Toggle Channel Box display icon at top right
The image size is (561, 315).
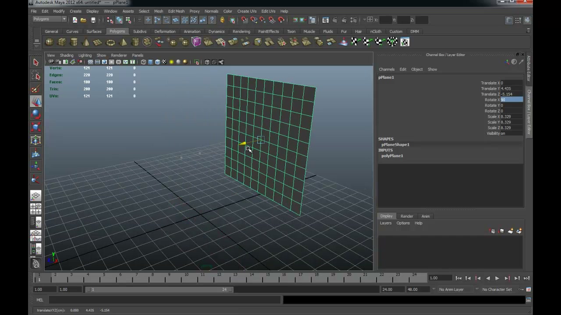(527, 20)
